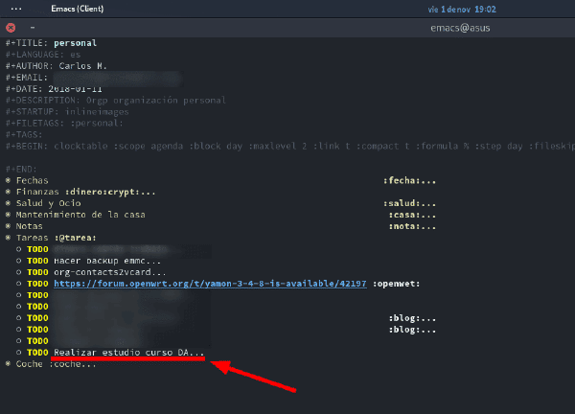Click bullet beside Hacer backup emmc task

[x=19, y=261]
